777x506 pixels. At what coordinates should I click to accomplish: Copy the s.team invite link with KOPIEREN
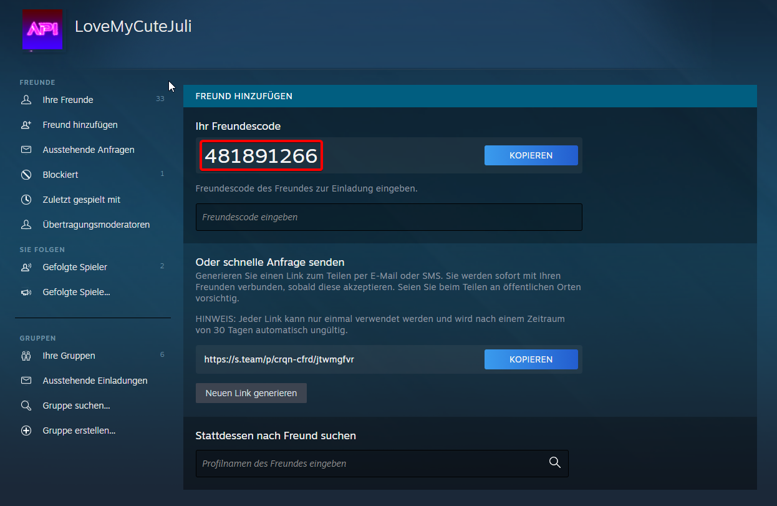[531, 359]
